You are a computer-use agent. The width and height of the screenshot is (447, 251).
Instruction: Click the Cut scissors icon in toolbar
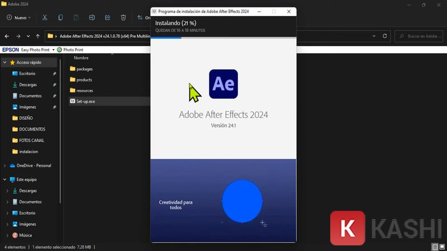(x=45, y=18)
